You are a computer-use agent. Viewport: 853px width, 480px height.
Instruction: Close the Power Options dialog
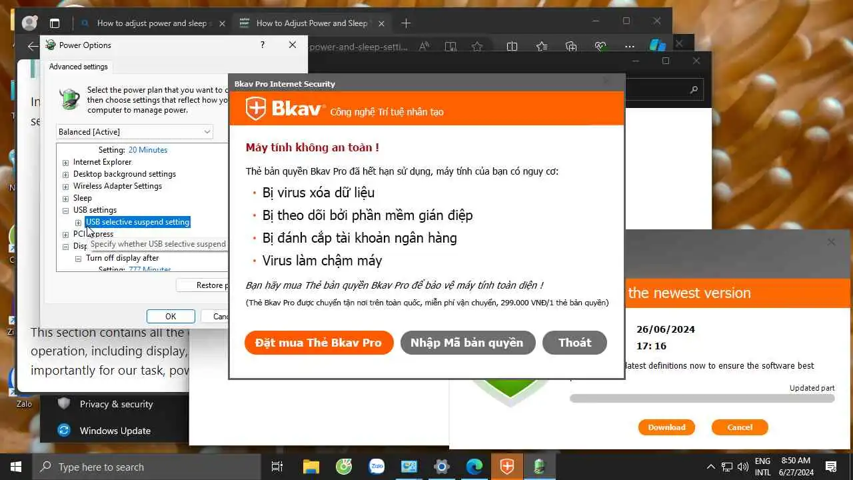pyautogui.click(x=292, y=45)
